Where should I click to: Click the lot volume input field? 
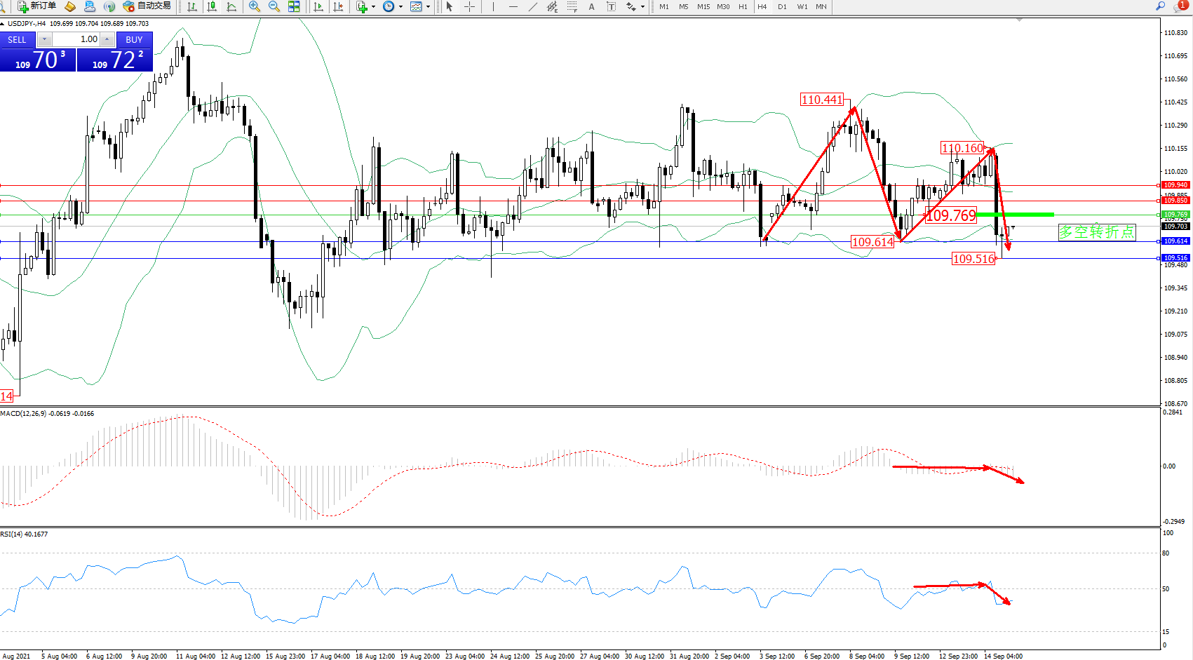pos(76,39)
